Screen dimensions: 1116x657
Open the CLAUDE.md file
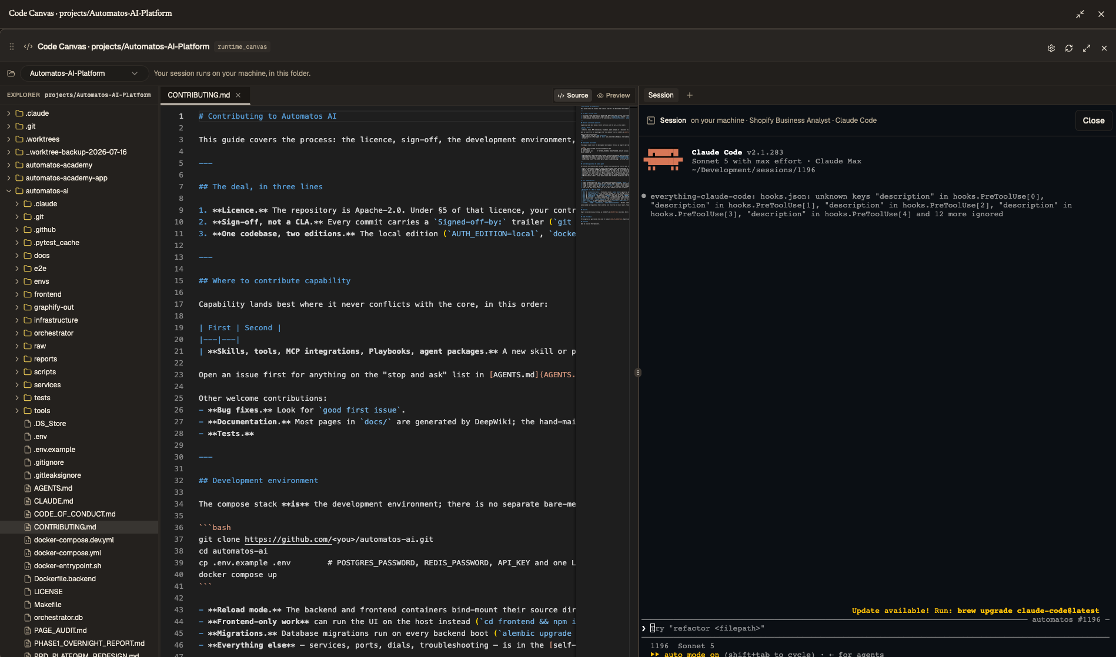coord(79,501)
